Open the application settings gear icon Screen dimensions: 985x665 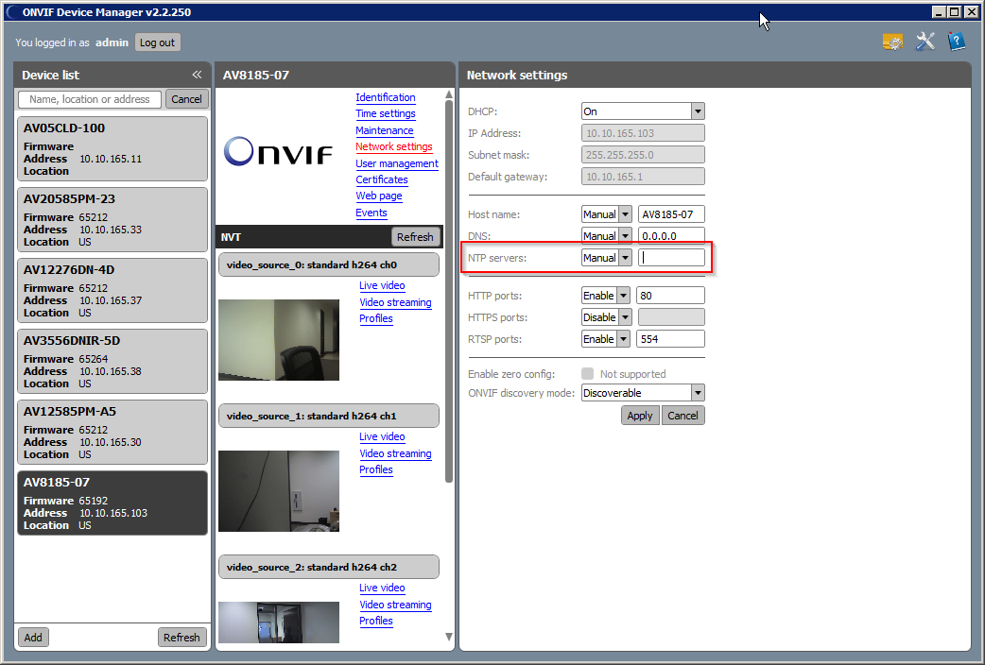click(892, 43)
